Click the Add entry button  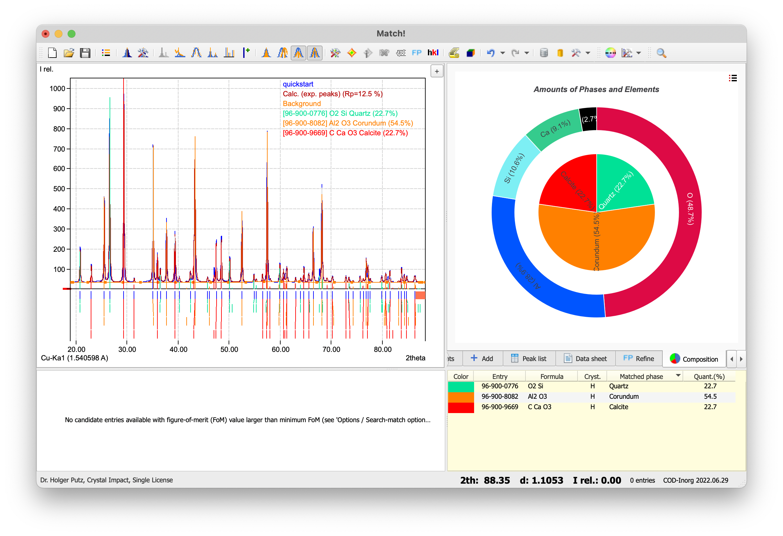point(483,358)
